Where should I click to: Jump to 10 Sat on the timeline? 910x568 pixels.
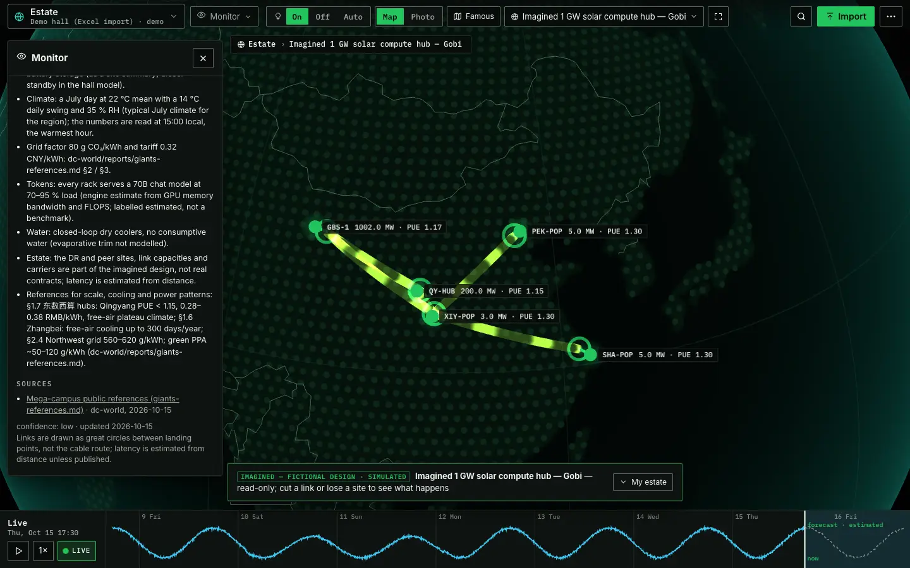tap(252, 517)
